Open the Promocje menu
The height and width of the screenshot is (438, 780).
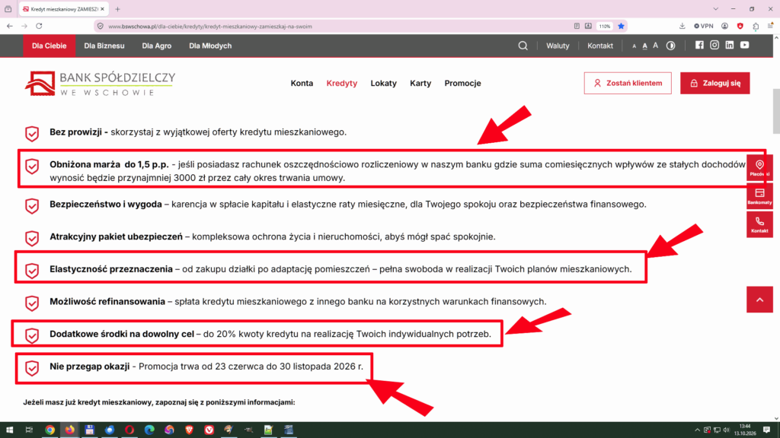tap(462, 83)
